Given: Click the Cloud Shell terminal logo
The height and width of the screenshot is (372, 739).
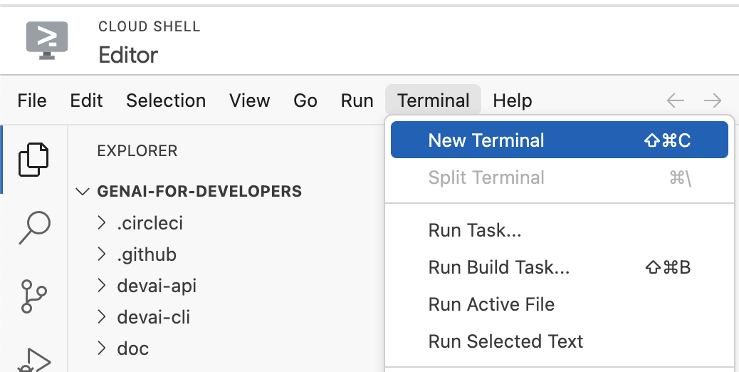Looking at the screenshot, I should pos(47,39).
